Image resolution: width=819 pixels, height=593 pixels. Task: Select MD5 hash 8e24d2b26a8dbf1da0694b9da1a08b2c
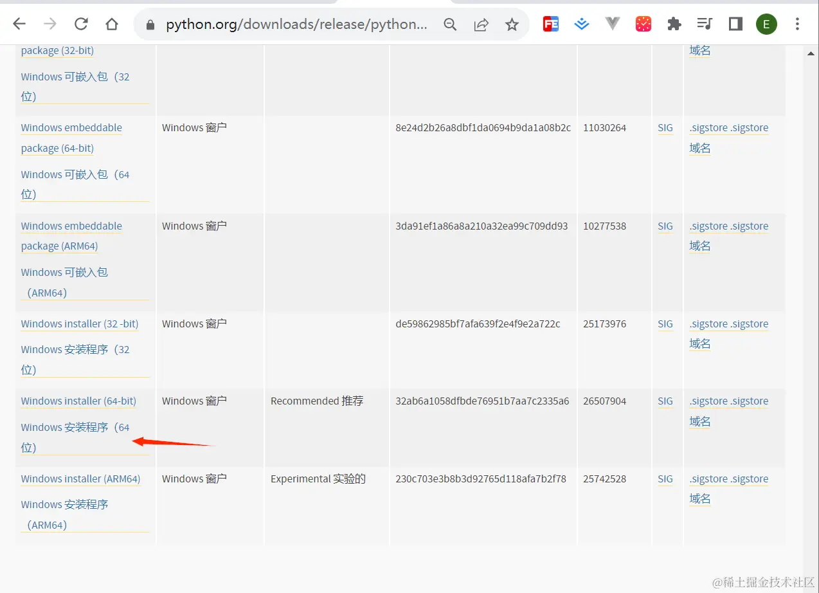point(483,128)
